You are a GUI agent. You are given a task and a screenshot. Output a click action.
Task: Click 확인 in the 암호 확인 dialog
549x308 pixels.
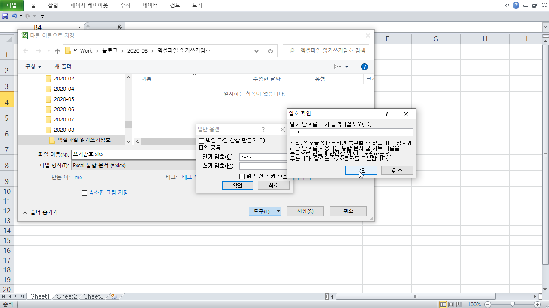361,170
